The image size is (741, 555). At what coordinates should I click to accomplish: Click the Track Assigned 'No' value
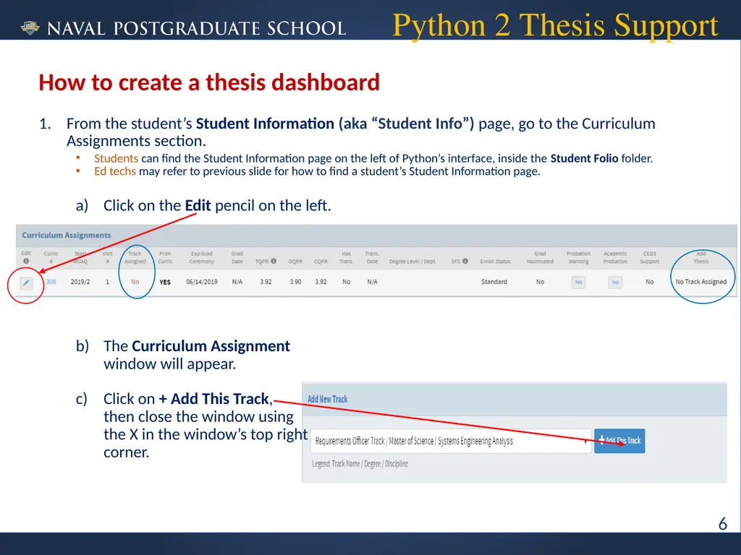point(135,282)
